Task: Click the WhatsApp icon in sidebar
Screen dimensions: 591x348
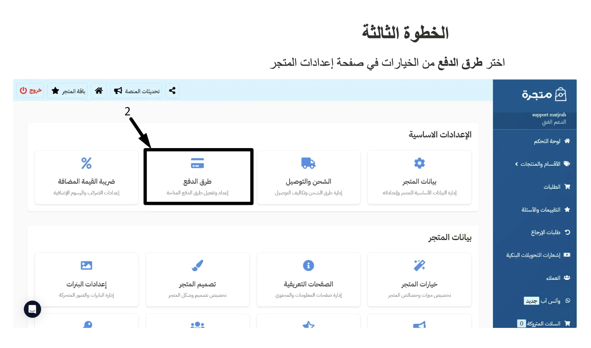Action: tap(568, 301)
